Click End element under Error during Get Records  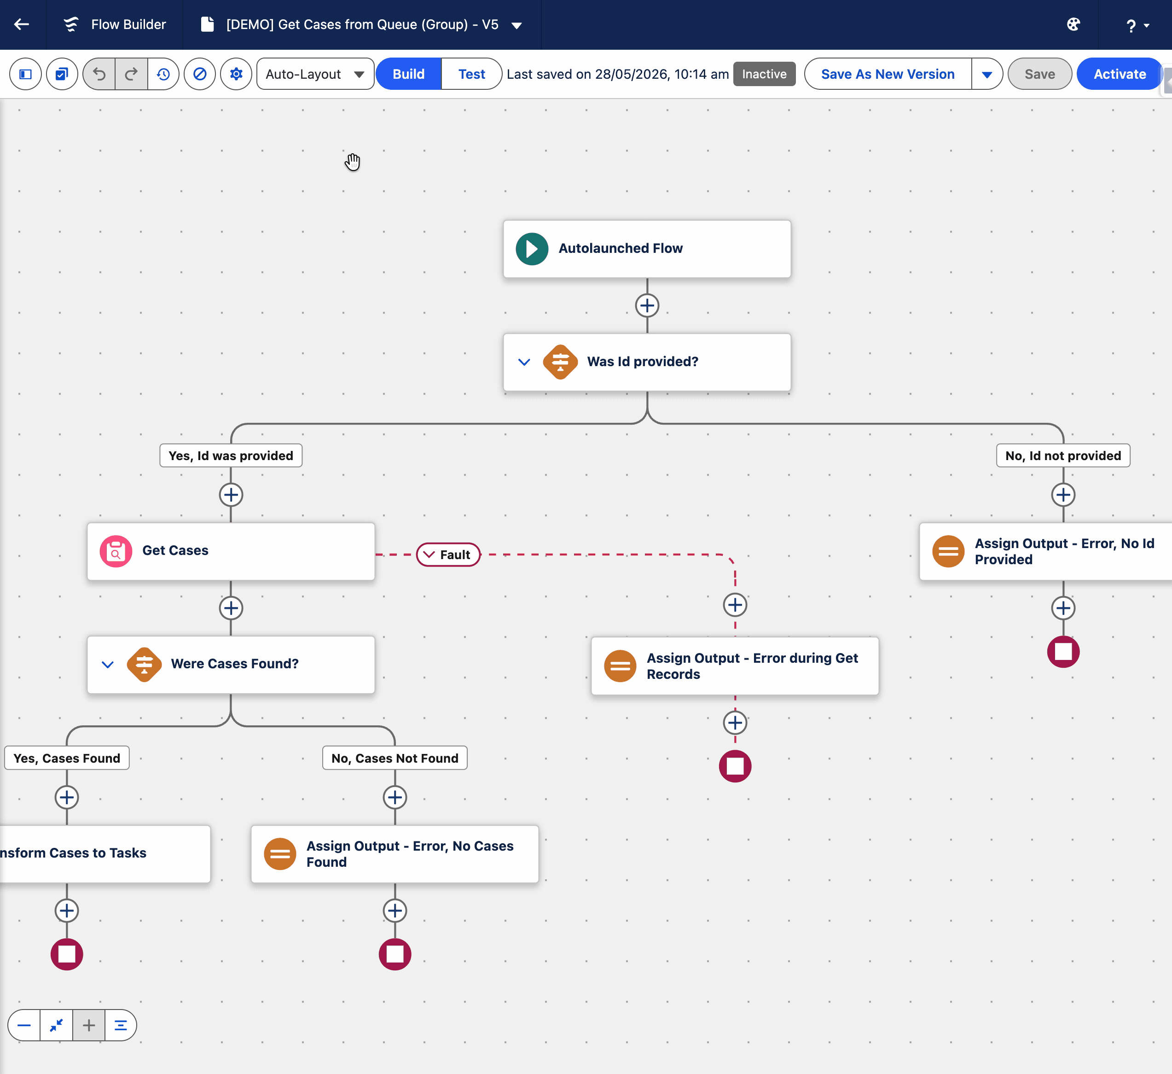point(735,766)
